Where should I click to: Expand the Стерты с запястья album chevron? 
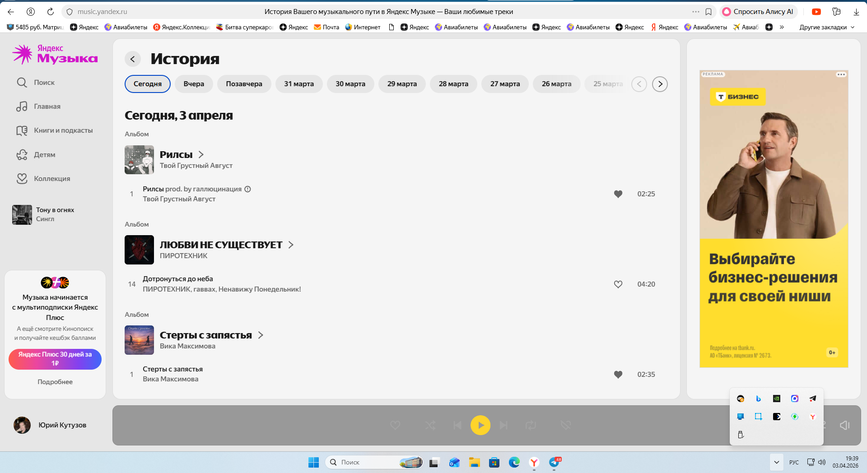[x=261, y=335]
